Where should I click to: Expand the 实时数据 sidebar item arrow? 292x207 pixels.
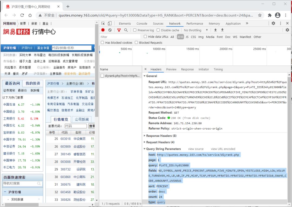pyautogui.click(x=39, y=199)
